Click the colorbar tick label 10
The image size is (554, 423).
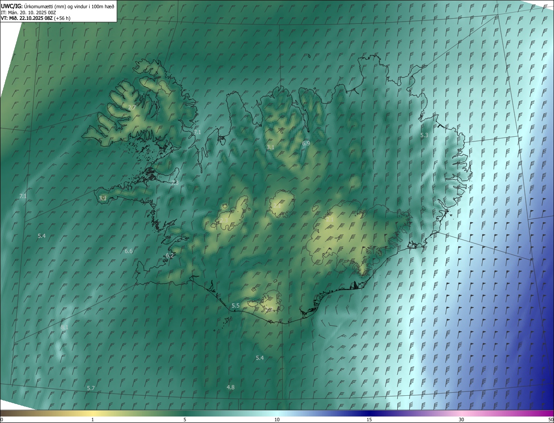coord(277,420)
